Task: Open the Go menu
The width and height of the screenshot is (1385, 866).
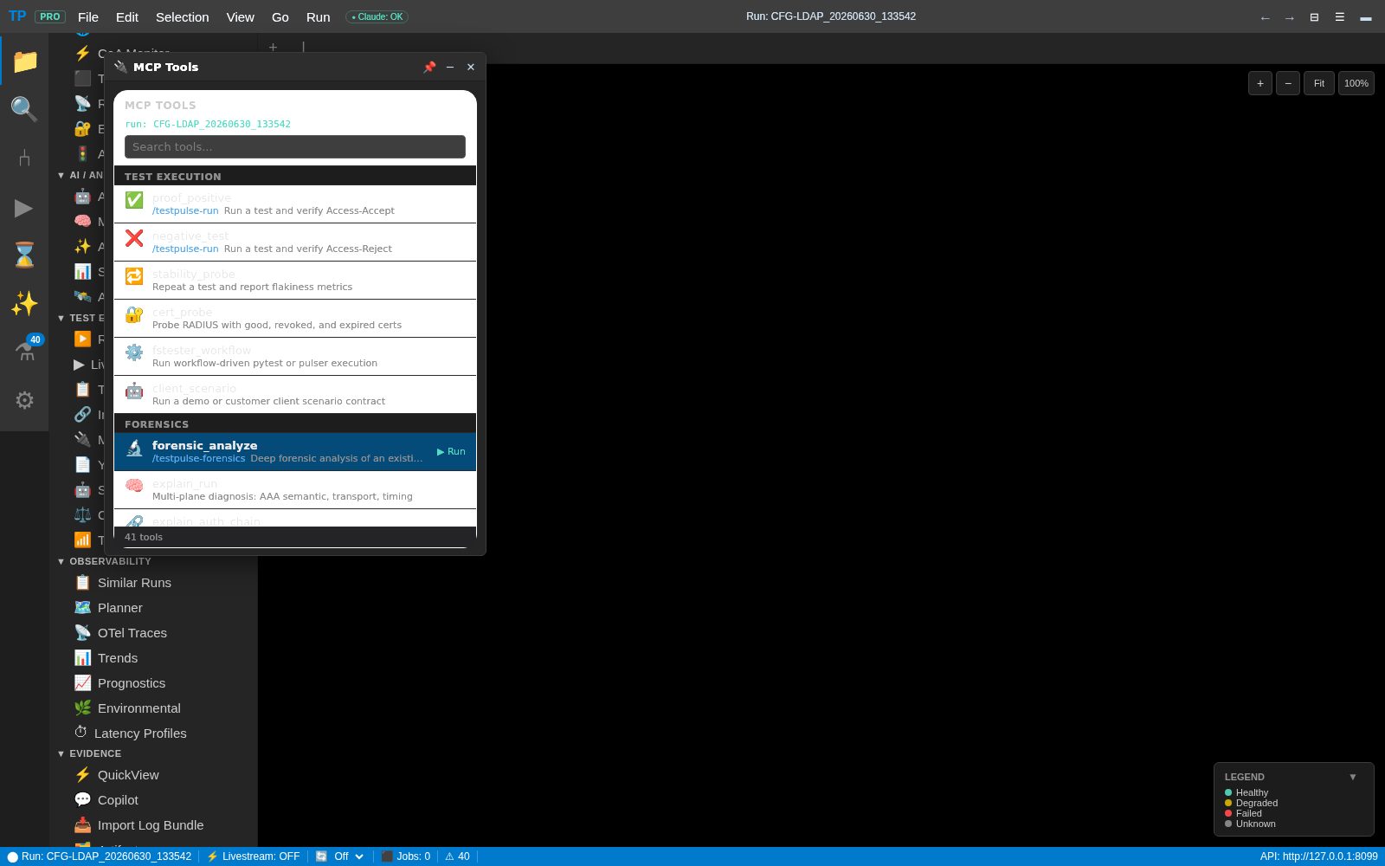Action: [x=280, y=17]
